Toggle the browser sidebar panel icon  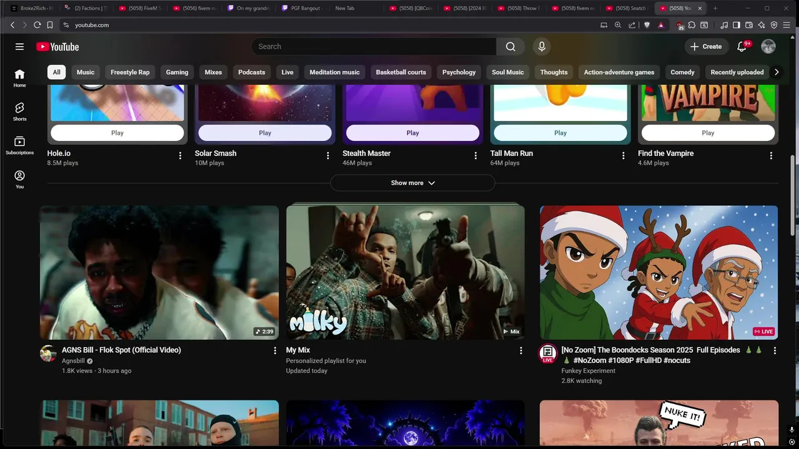(x=737, y=25)
